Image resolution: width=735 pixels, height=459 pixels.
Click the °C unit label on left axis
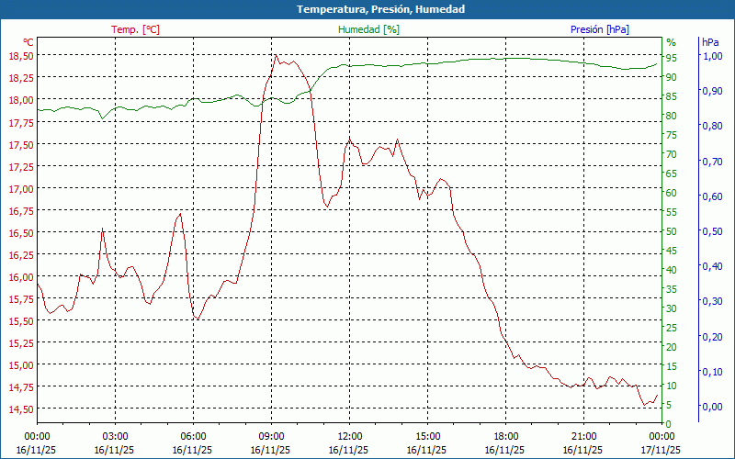click(28, 42)
